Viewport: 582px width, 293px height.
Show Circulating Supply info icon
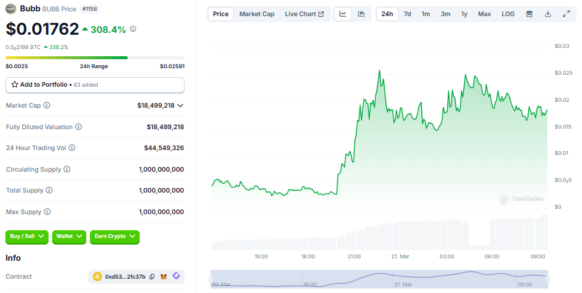click(67, 169)
